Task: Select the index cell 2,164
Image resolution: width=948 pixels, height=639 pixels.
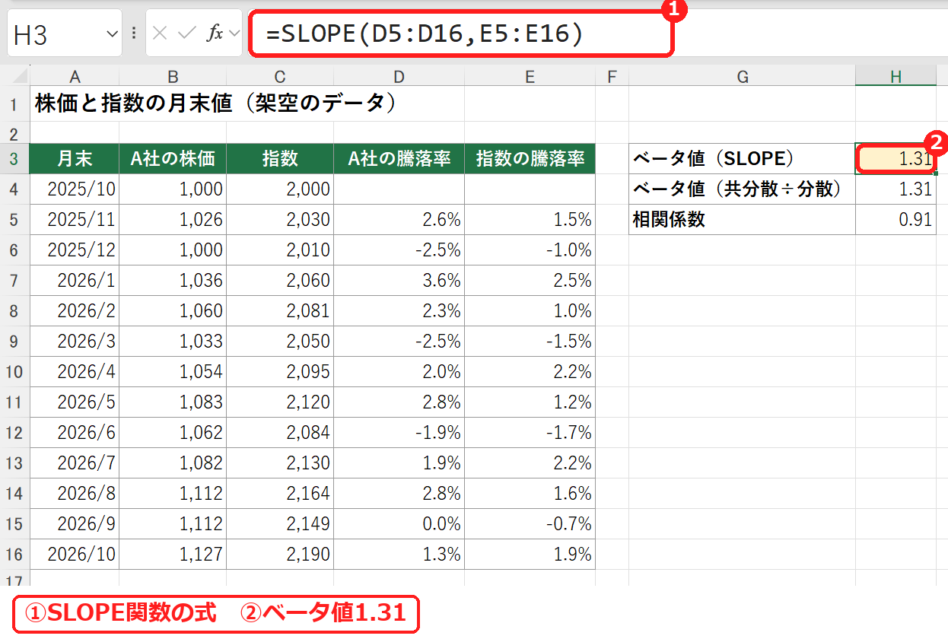Action: (x=280, y=493)
